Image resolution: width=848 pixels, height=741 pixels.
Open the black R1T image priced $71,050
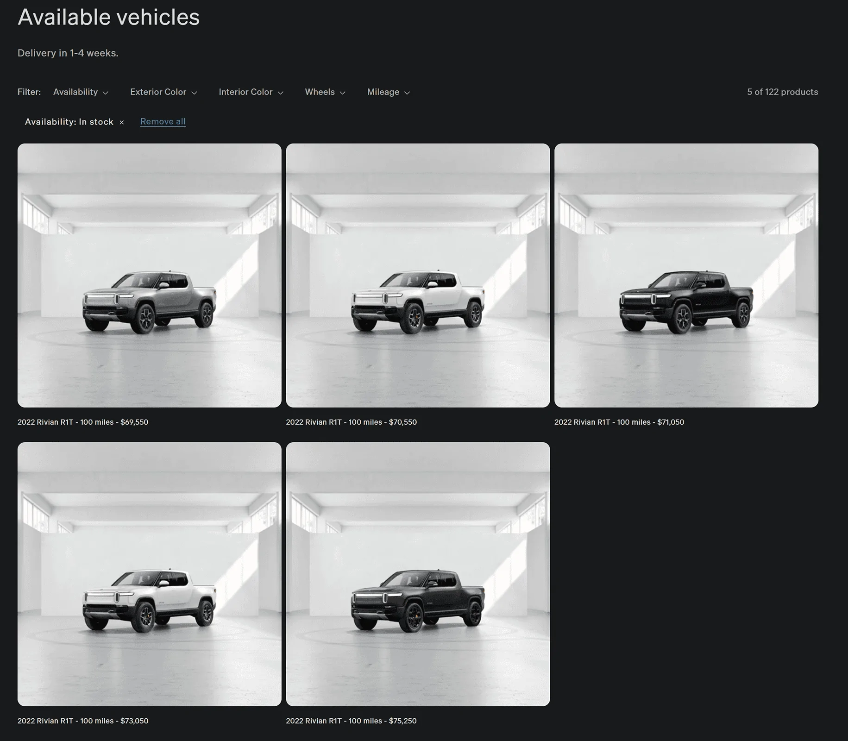pyautogui.click(x=686, y=275)
